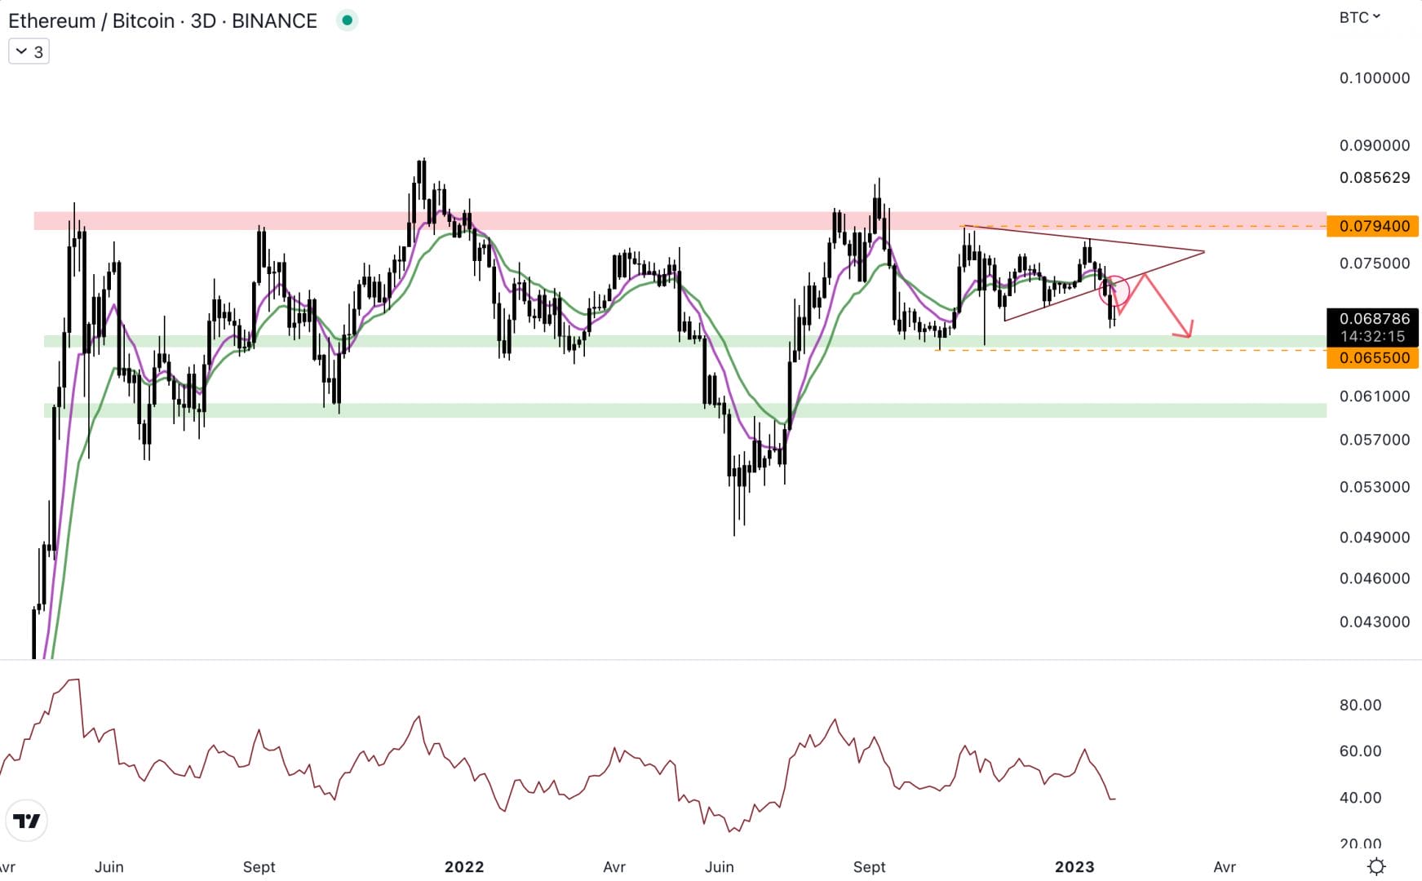
Task: Open the chart settings gear icon
Action: point(1376,867)
